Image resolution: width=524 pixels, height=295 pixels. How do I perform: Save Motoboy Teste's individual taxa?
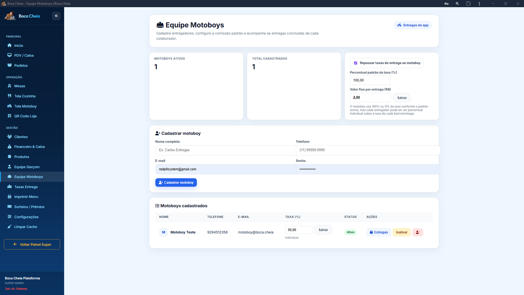[323, 230]
